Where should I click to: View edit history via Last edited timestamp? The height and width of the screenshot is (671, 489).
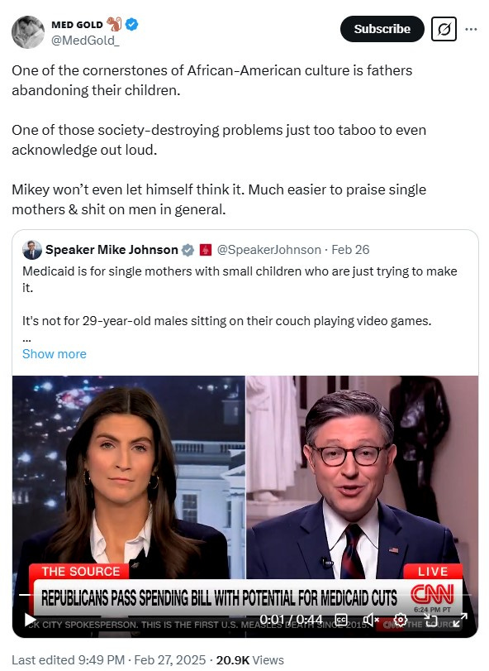point(68,660)
